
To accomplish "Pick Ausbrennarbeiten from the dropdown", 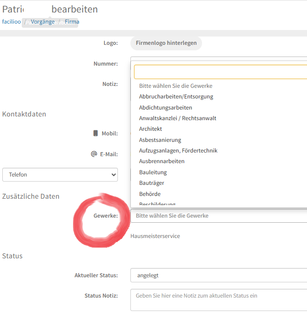I will [x=162, y=161].
